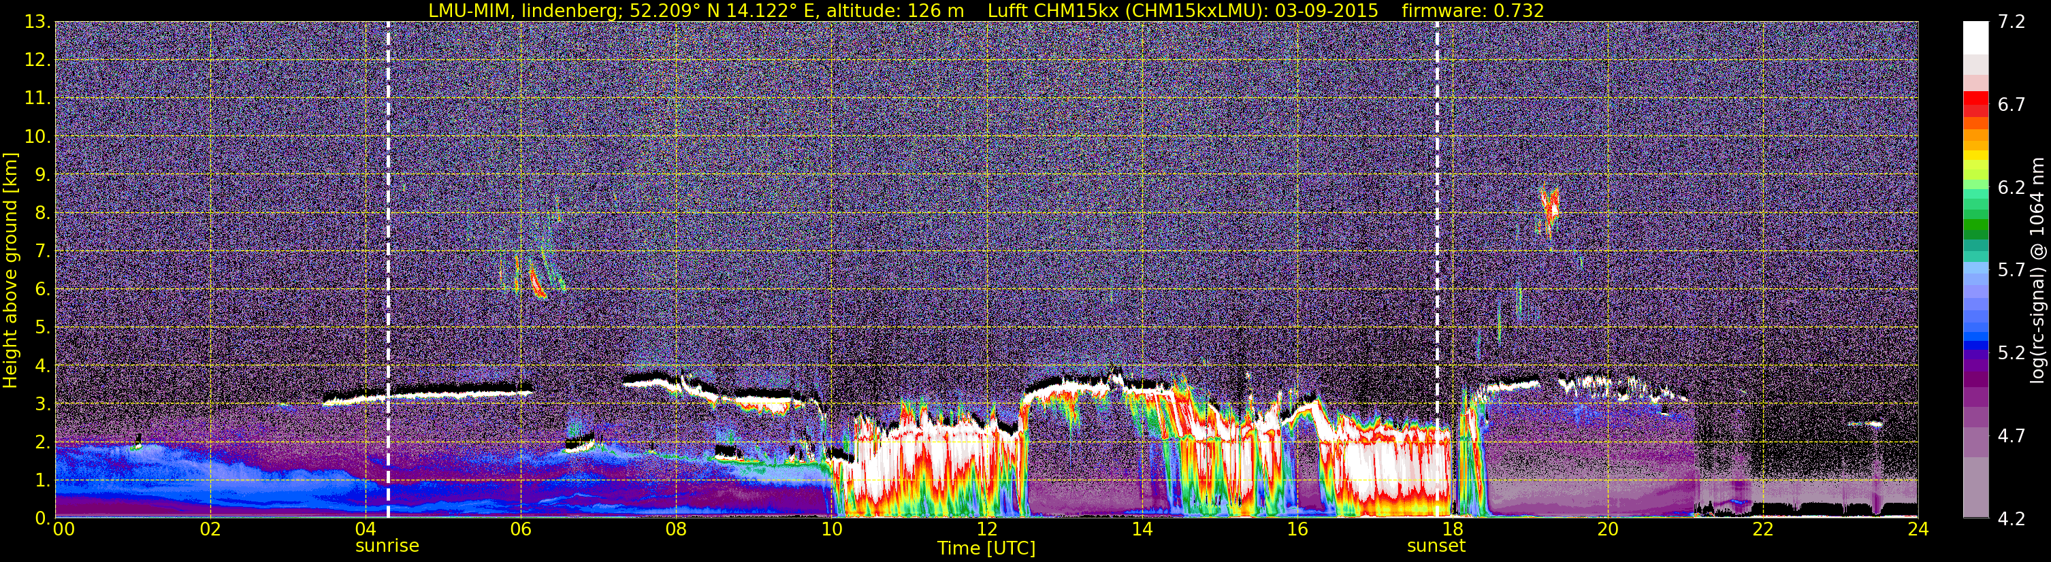The width and height of the screenshot is (2051, 562).
Task: Click the y-axis tick label '4.'
Action: click(42, 366)
